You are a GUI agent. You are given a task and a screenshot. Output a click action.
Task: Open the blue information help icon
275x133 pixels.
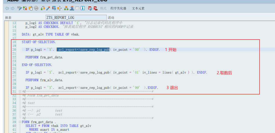click(83, 8)
